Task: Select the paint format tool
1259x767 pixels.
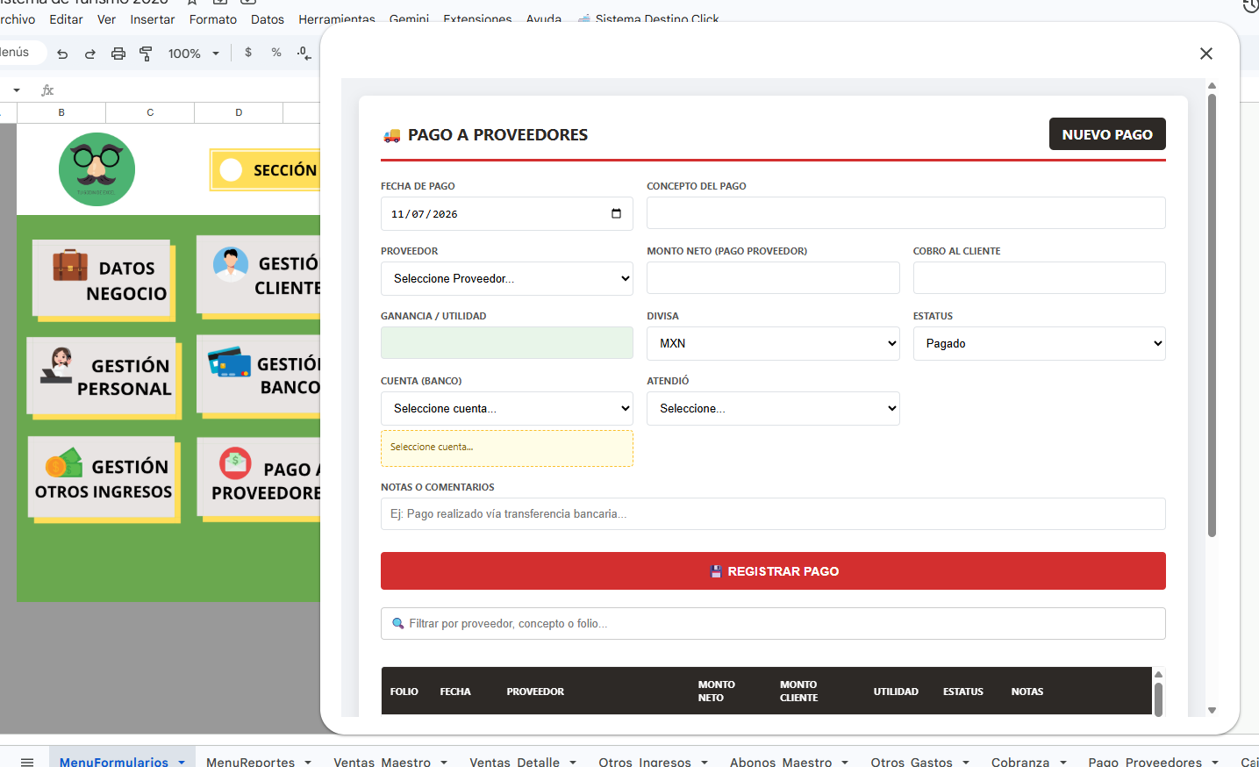Action: [146, 54]
